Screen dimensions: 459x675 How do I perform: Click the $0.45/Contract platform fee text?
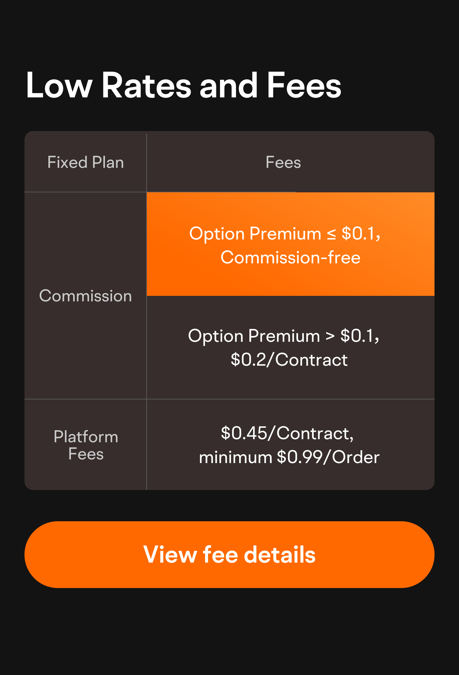pos(287,433)
